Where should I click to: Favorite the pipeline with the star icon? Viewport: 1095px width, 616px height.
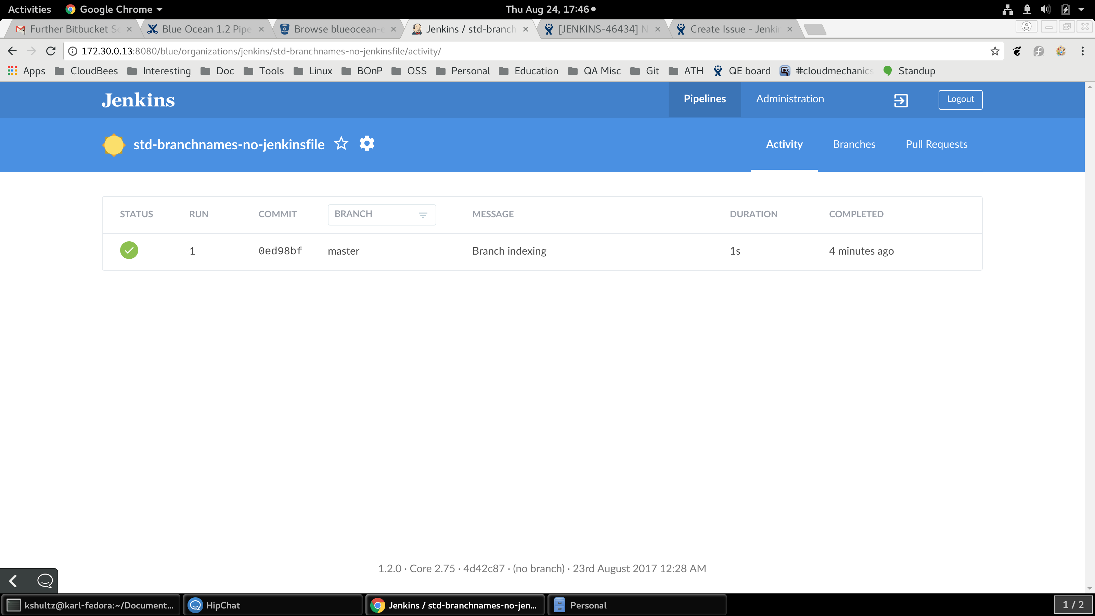tap(341, 144)
